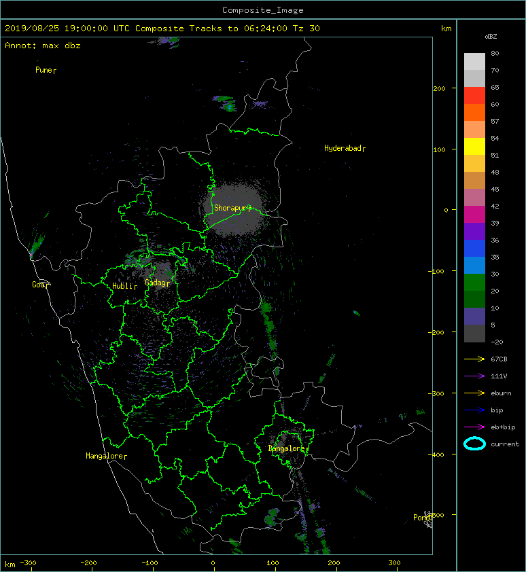Click the indigo 5-10 dBZ color band
Screen dimensions: 526x572
tap(474, 317)
